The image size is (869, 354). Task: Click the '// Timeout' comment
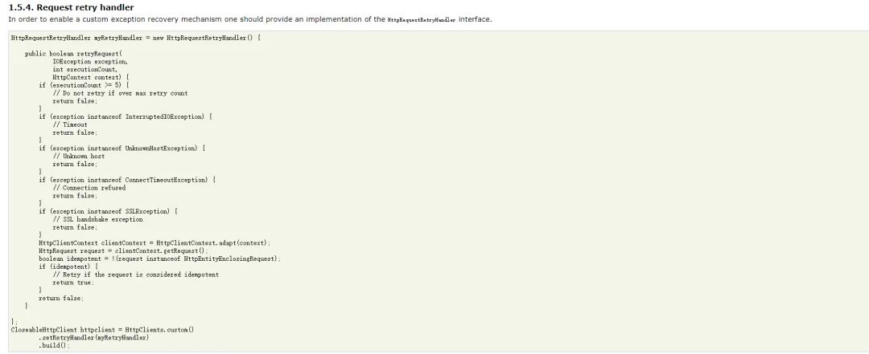[x=70, y=125]
